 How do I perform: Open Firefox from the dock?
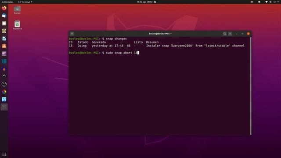[x=4, y=8]
